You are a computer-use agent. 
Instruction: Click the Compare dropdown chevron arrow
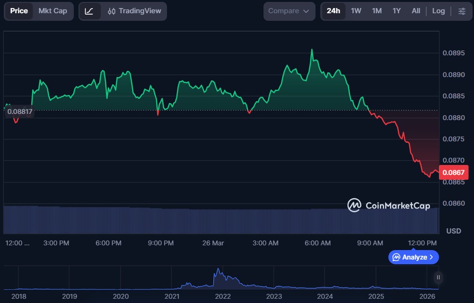(x=306, y=11)
